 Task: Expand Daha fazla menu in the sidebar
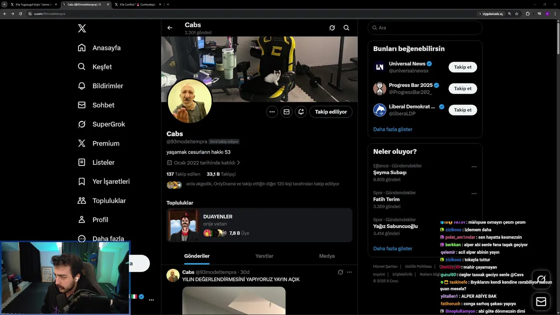(x=101, y=238)
